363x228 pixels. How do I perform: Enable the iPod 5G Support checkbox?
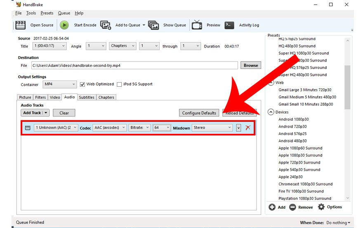(119, 84)
